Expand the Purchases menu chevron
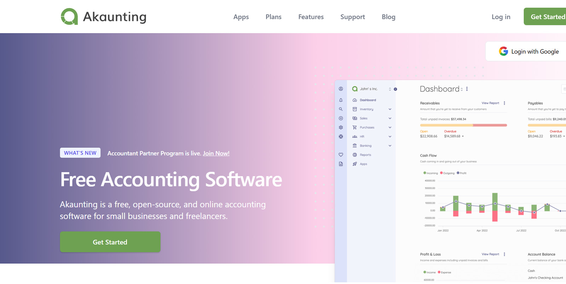 coord(390,127)
